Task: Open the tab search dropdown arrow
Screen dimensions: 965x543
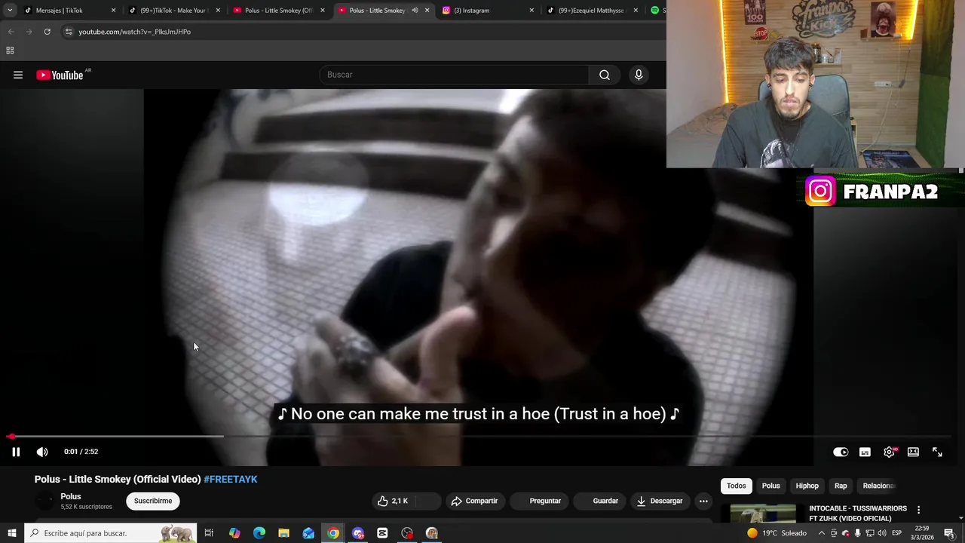Action: tap(10, 11)
